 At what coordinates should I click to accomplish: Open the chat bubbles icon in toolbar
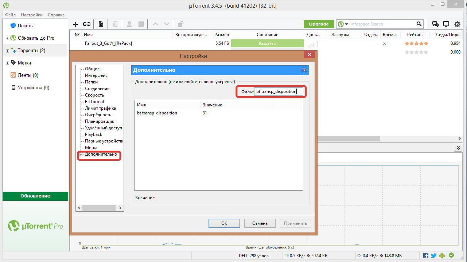(435, 24)
